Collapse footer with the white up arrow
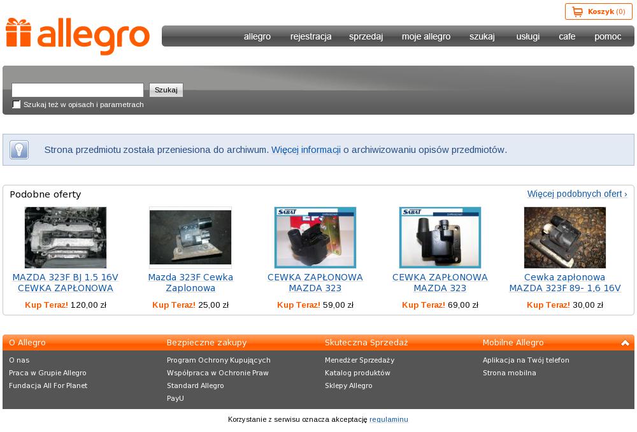The height and width of the screenshot is (432, 637). pos(625,343)
